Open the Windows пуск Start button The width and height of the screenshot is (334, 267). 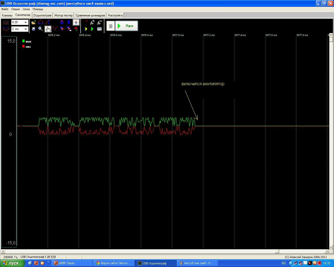coord(12,263)
